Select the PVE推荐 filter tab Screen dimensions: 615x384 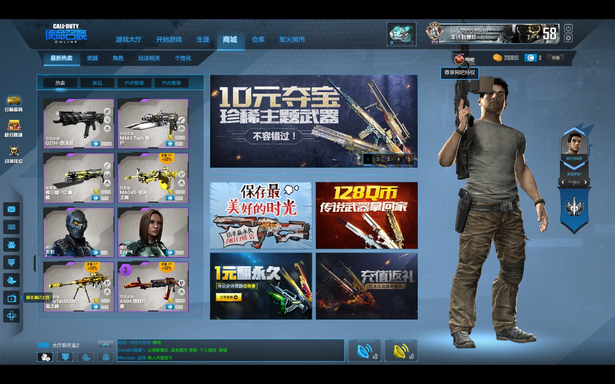point(172,83)
